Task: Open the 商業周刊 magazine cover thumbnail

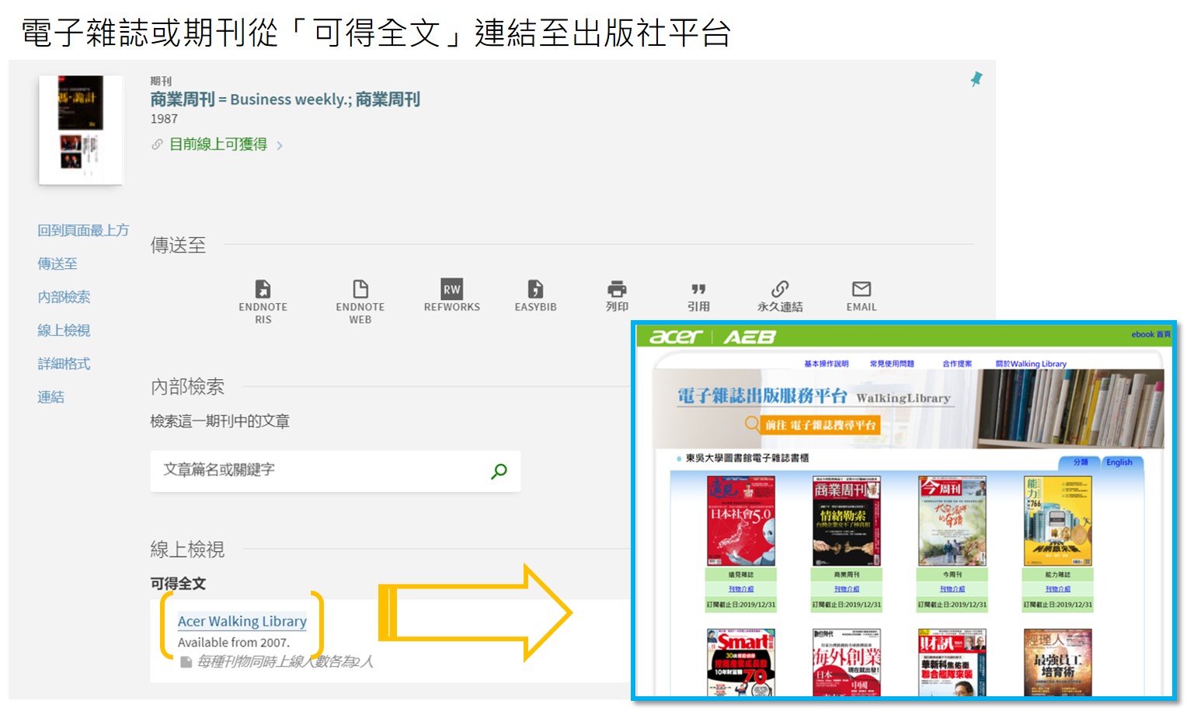Action: point(846,521)
